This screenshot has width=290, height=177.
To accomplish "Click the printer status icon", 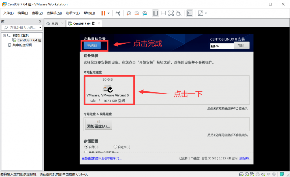I will point(258,174).
